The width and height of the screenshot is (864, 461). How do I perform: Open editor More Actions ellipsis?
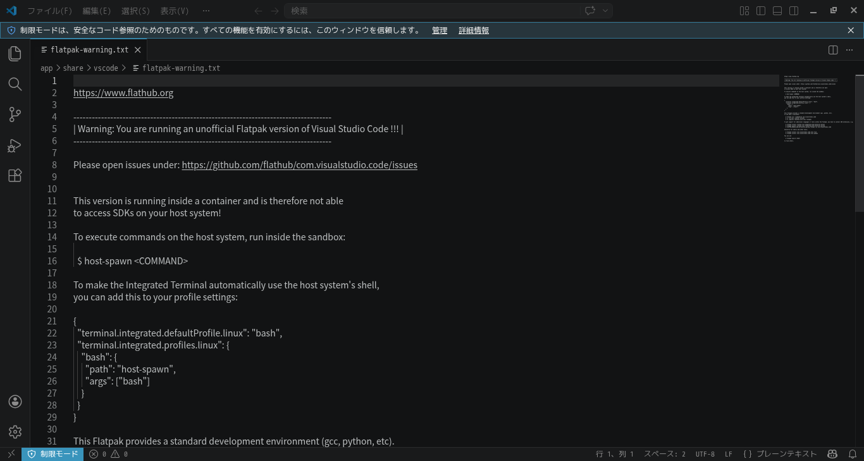coord(849,50)
